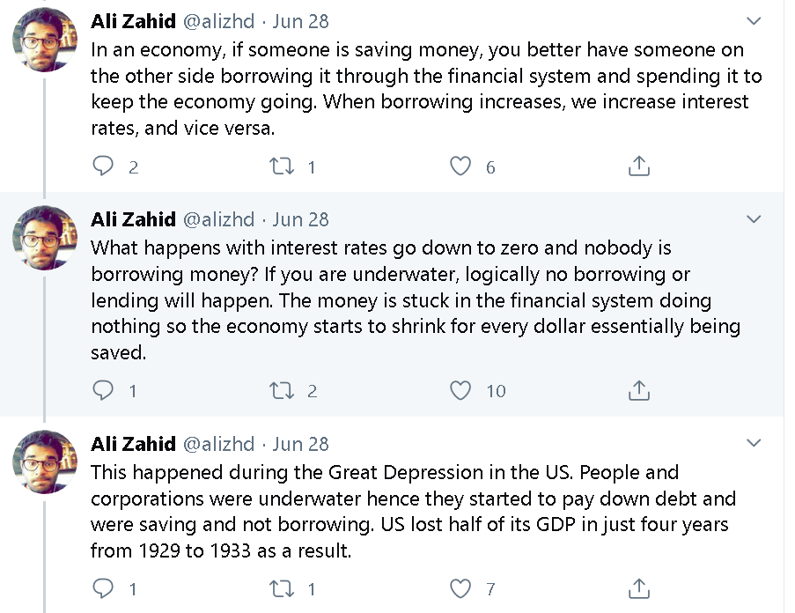Open the Jun 28 timestamp of the last tweet

[301, 444]
